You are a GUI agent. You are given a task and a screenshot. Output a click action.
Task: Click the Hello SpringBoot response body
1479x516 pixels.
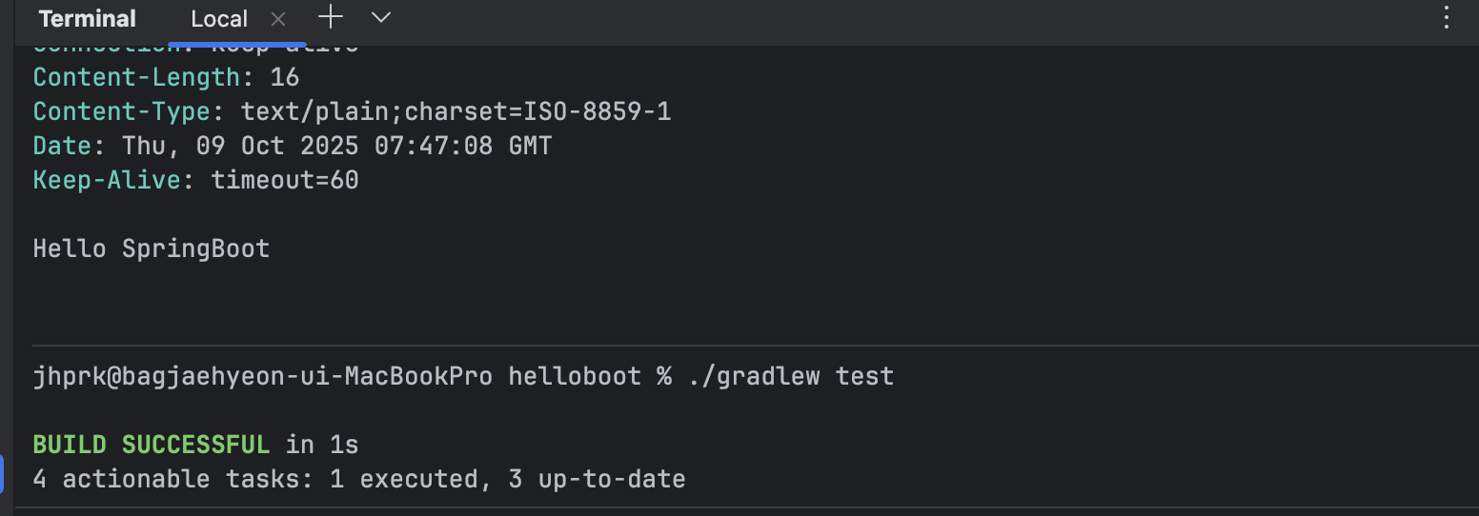(x=152, y=248)
